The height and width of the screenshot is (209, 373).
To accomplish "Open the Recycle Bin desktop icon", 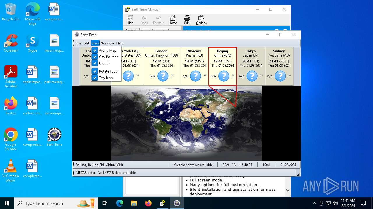I will click(x=11, y=12).
